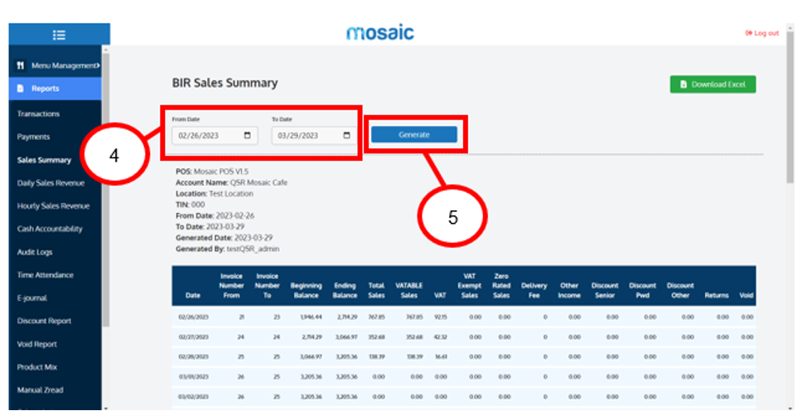802x411 pixels.
Task: Open Time Attendance report
Action: point(45,275)
